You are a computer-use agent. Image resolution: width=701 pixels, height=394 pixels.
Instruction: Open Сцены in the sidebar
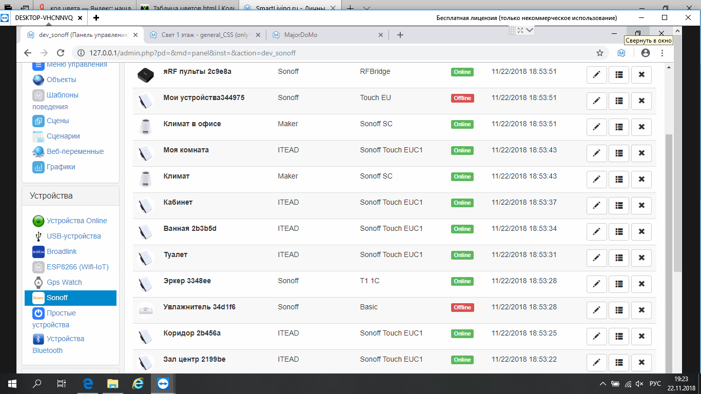51,121
